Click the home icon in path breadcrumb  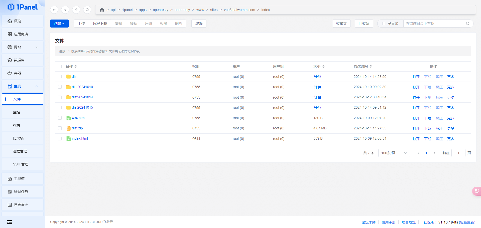click(x=102, y=10)
